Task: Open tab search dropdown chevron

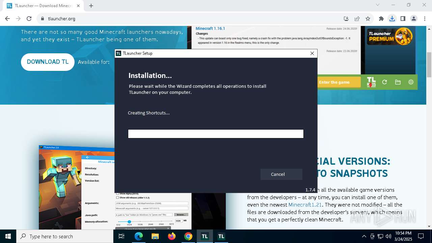Action: click(378, 5)
